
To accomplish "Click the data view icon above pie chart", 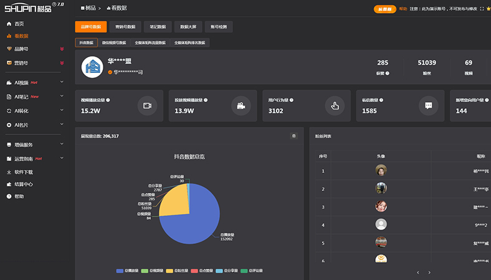I will 293,136.
